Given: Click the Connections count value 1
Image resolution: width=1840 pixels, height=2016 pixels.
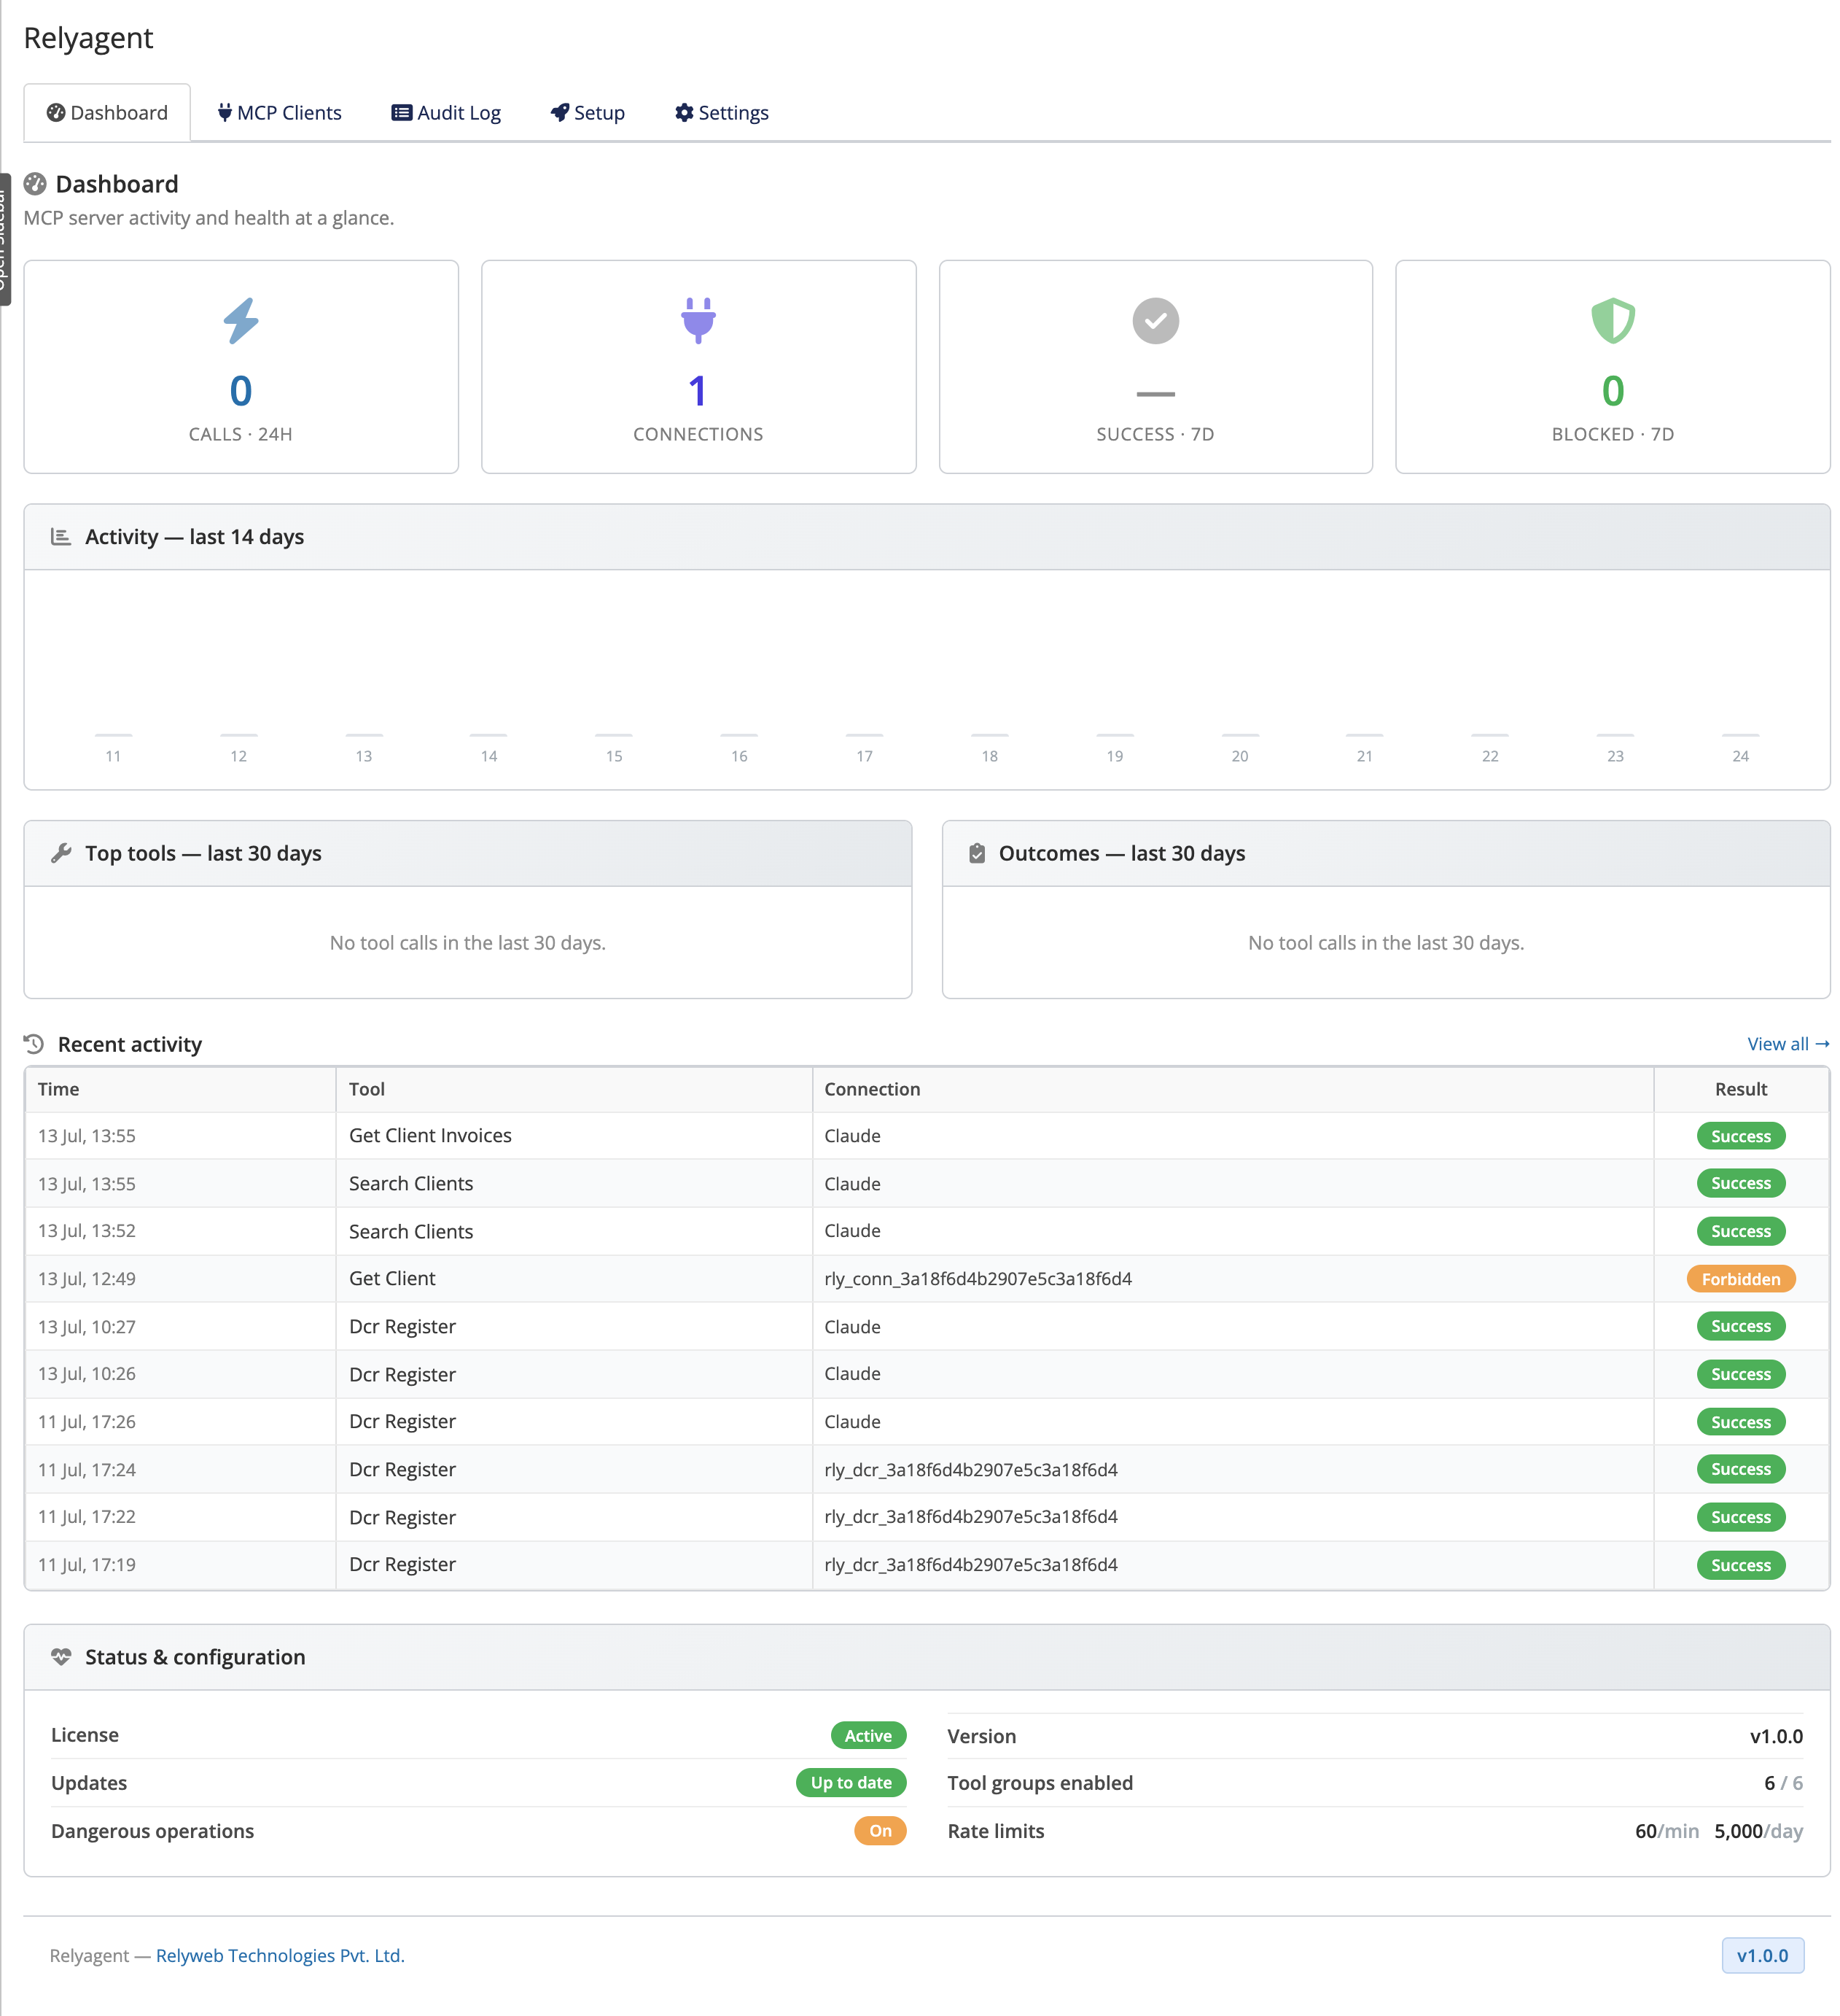Looking at the screenshot, I should tap(698, 391).
